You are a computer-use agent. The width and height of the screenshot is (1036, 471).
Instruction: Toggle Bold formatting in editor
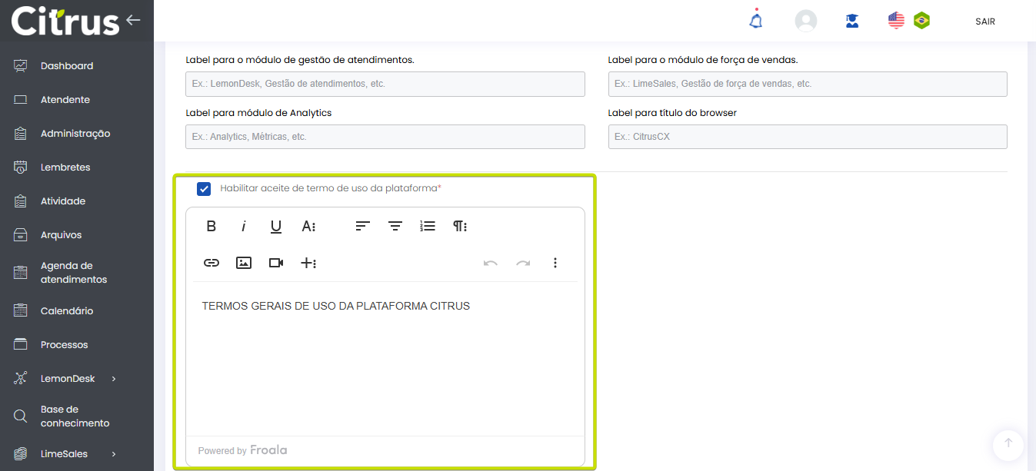212,226
